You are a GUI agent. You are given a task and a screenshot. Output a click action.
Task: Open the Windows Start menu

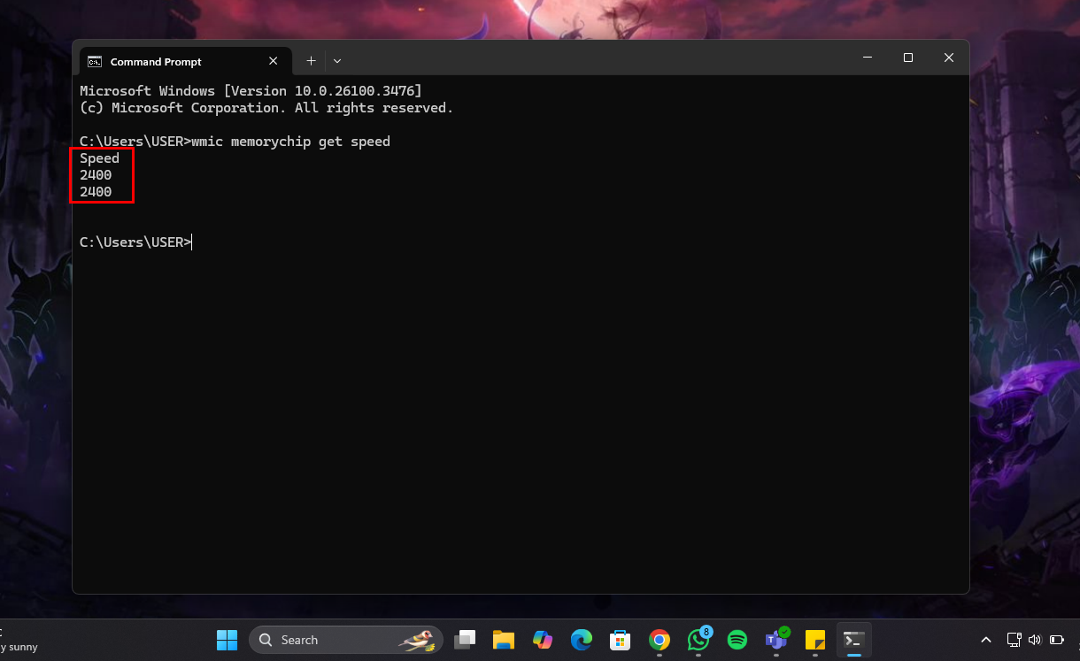[x=228, y=640]
